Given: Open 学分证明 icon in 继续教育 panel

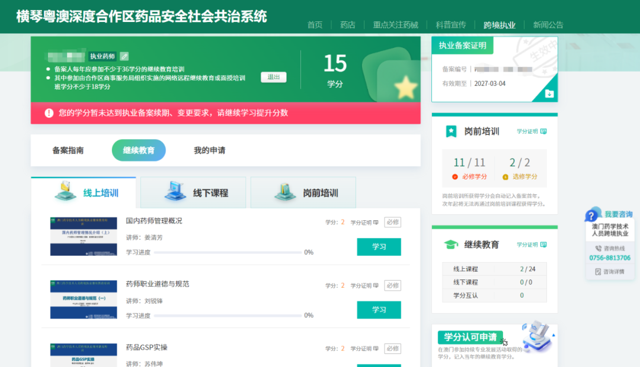Looking at the screenshot, I should point(543,244).
